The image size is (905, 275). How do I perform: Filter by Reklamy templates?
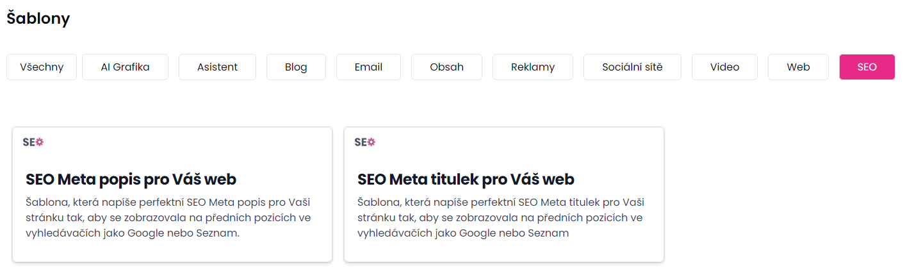pyautogui.click(x=533, y=67)
